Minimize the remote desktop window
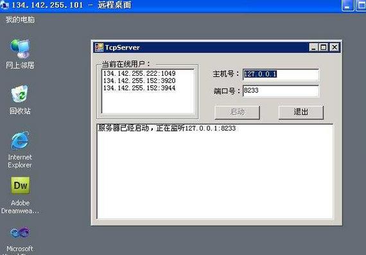 coord(347,5)
